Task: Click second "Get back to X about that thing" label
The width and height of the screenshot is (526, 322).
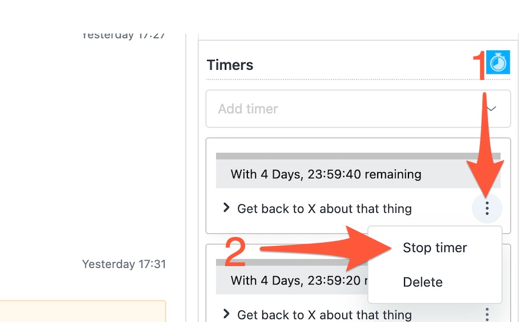Action: pos(325,315)
